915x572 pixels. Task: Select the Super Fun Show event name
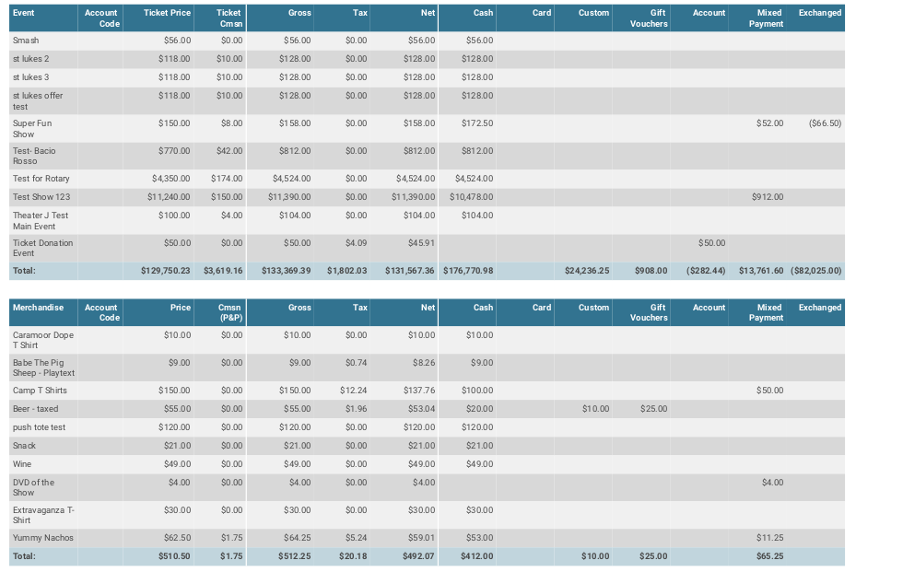click(x=31, y=128)
